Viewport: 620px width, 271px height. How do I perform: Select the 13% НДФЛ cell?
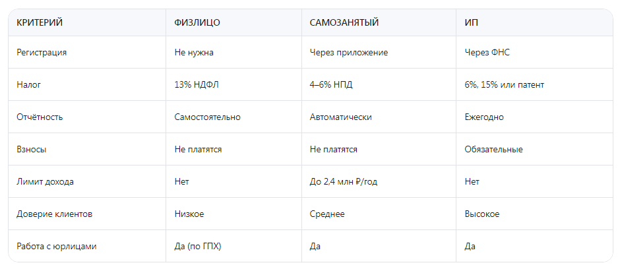(197, 85)
